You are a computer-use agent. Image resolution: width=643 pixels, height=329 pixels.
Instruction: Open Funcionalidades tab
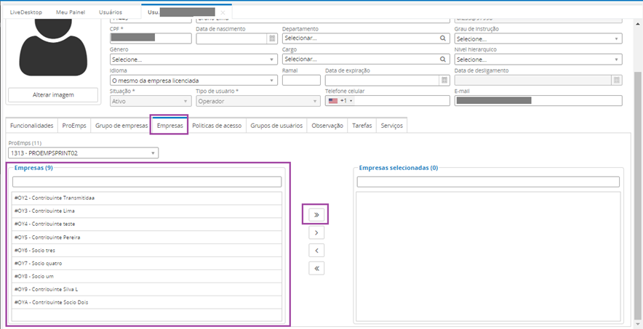[31, 126]
